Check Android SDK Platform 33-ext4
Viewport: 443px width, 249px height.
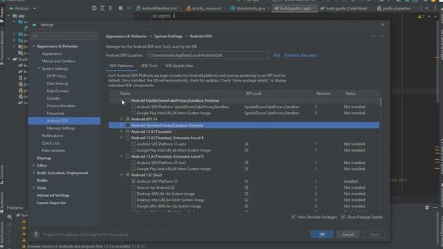133,144
